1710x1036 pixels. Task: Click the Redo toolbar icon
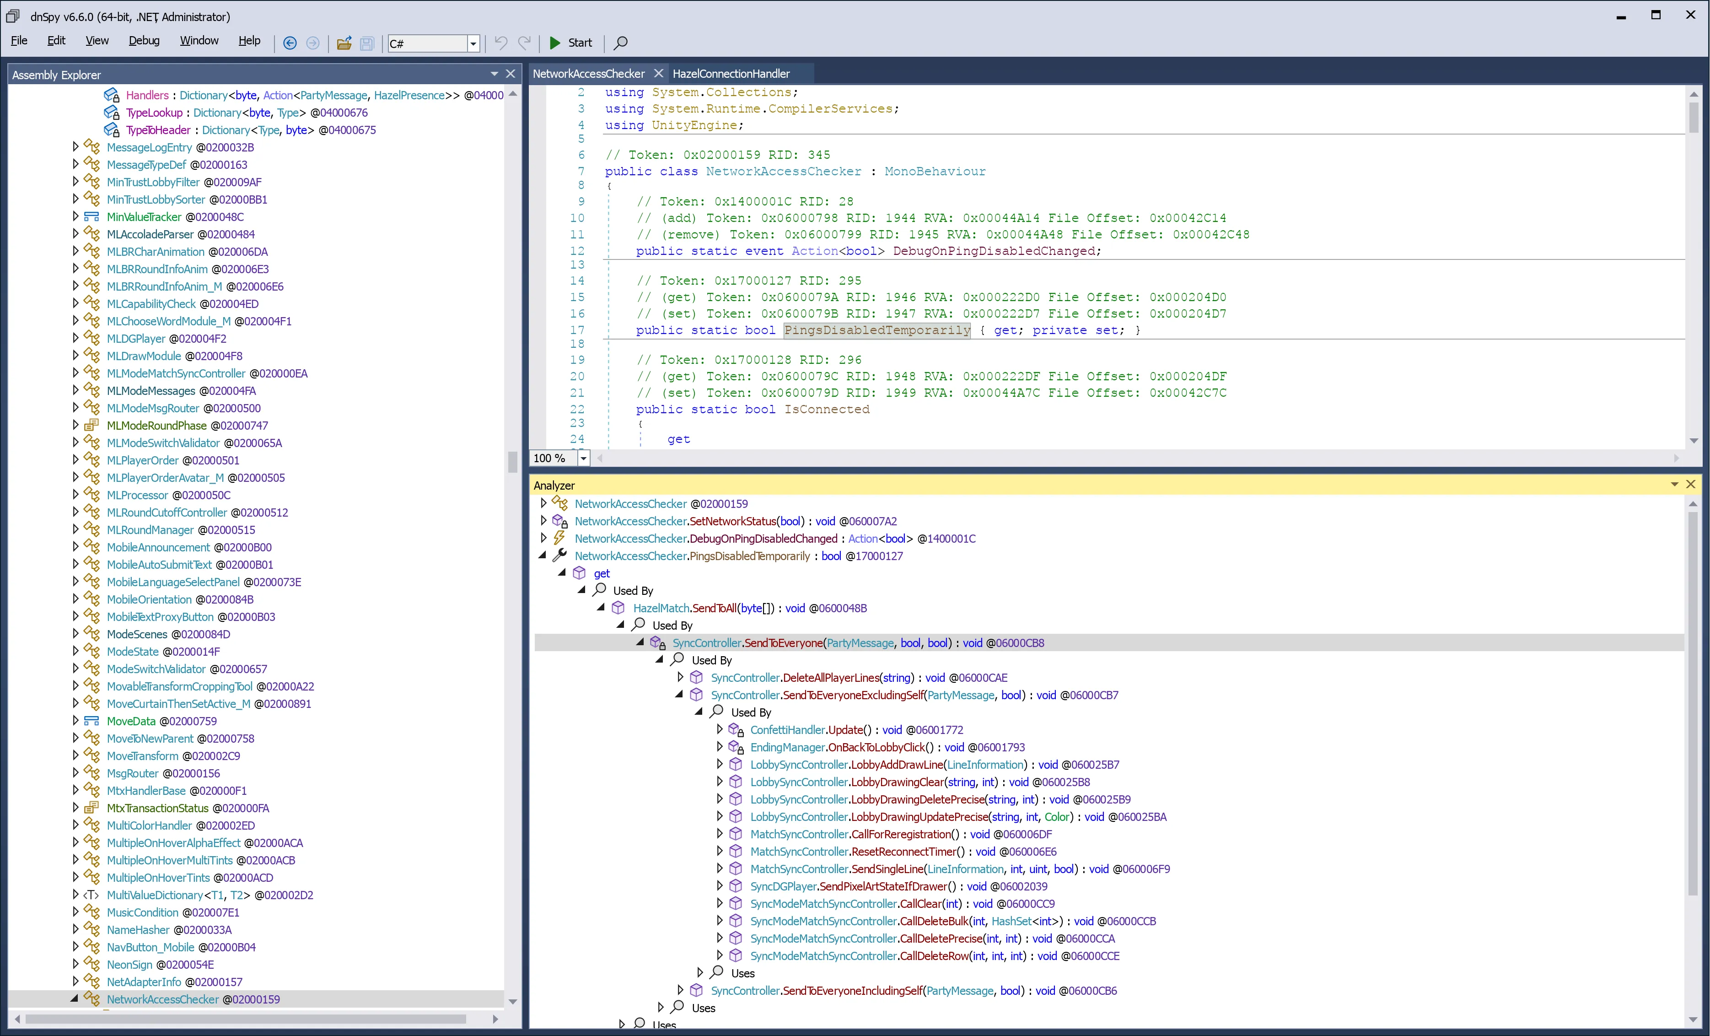coord(525,43)
